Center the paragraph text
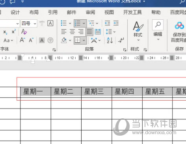The image size is (186, 144). [x=72, y=32]
